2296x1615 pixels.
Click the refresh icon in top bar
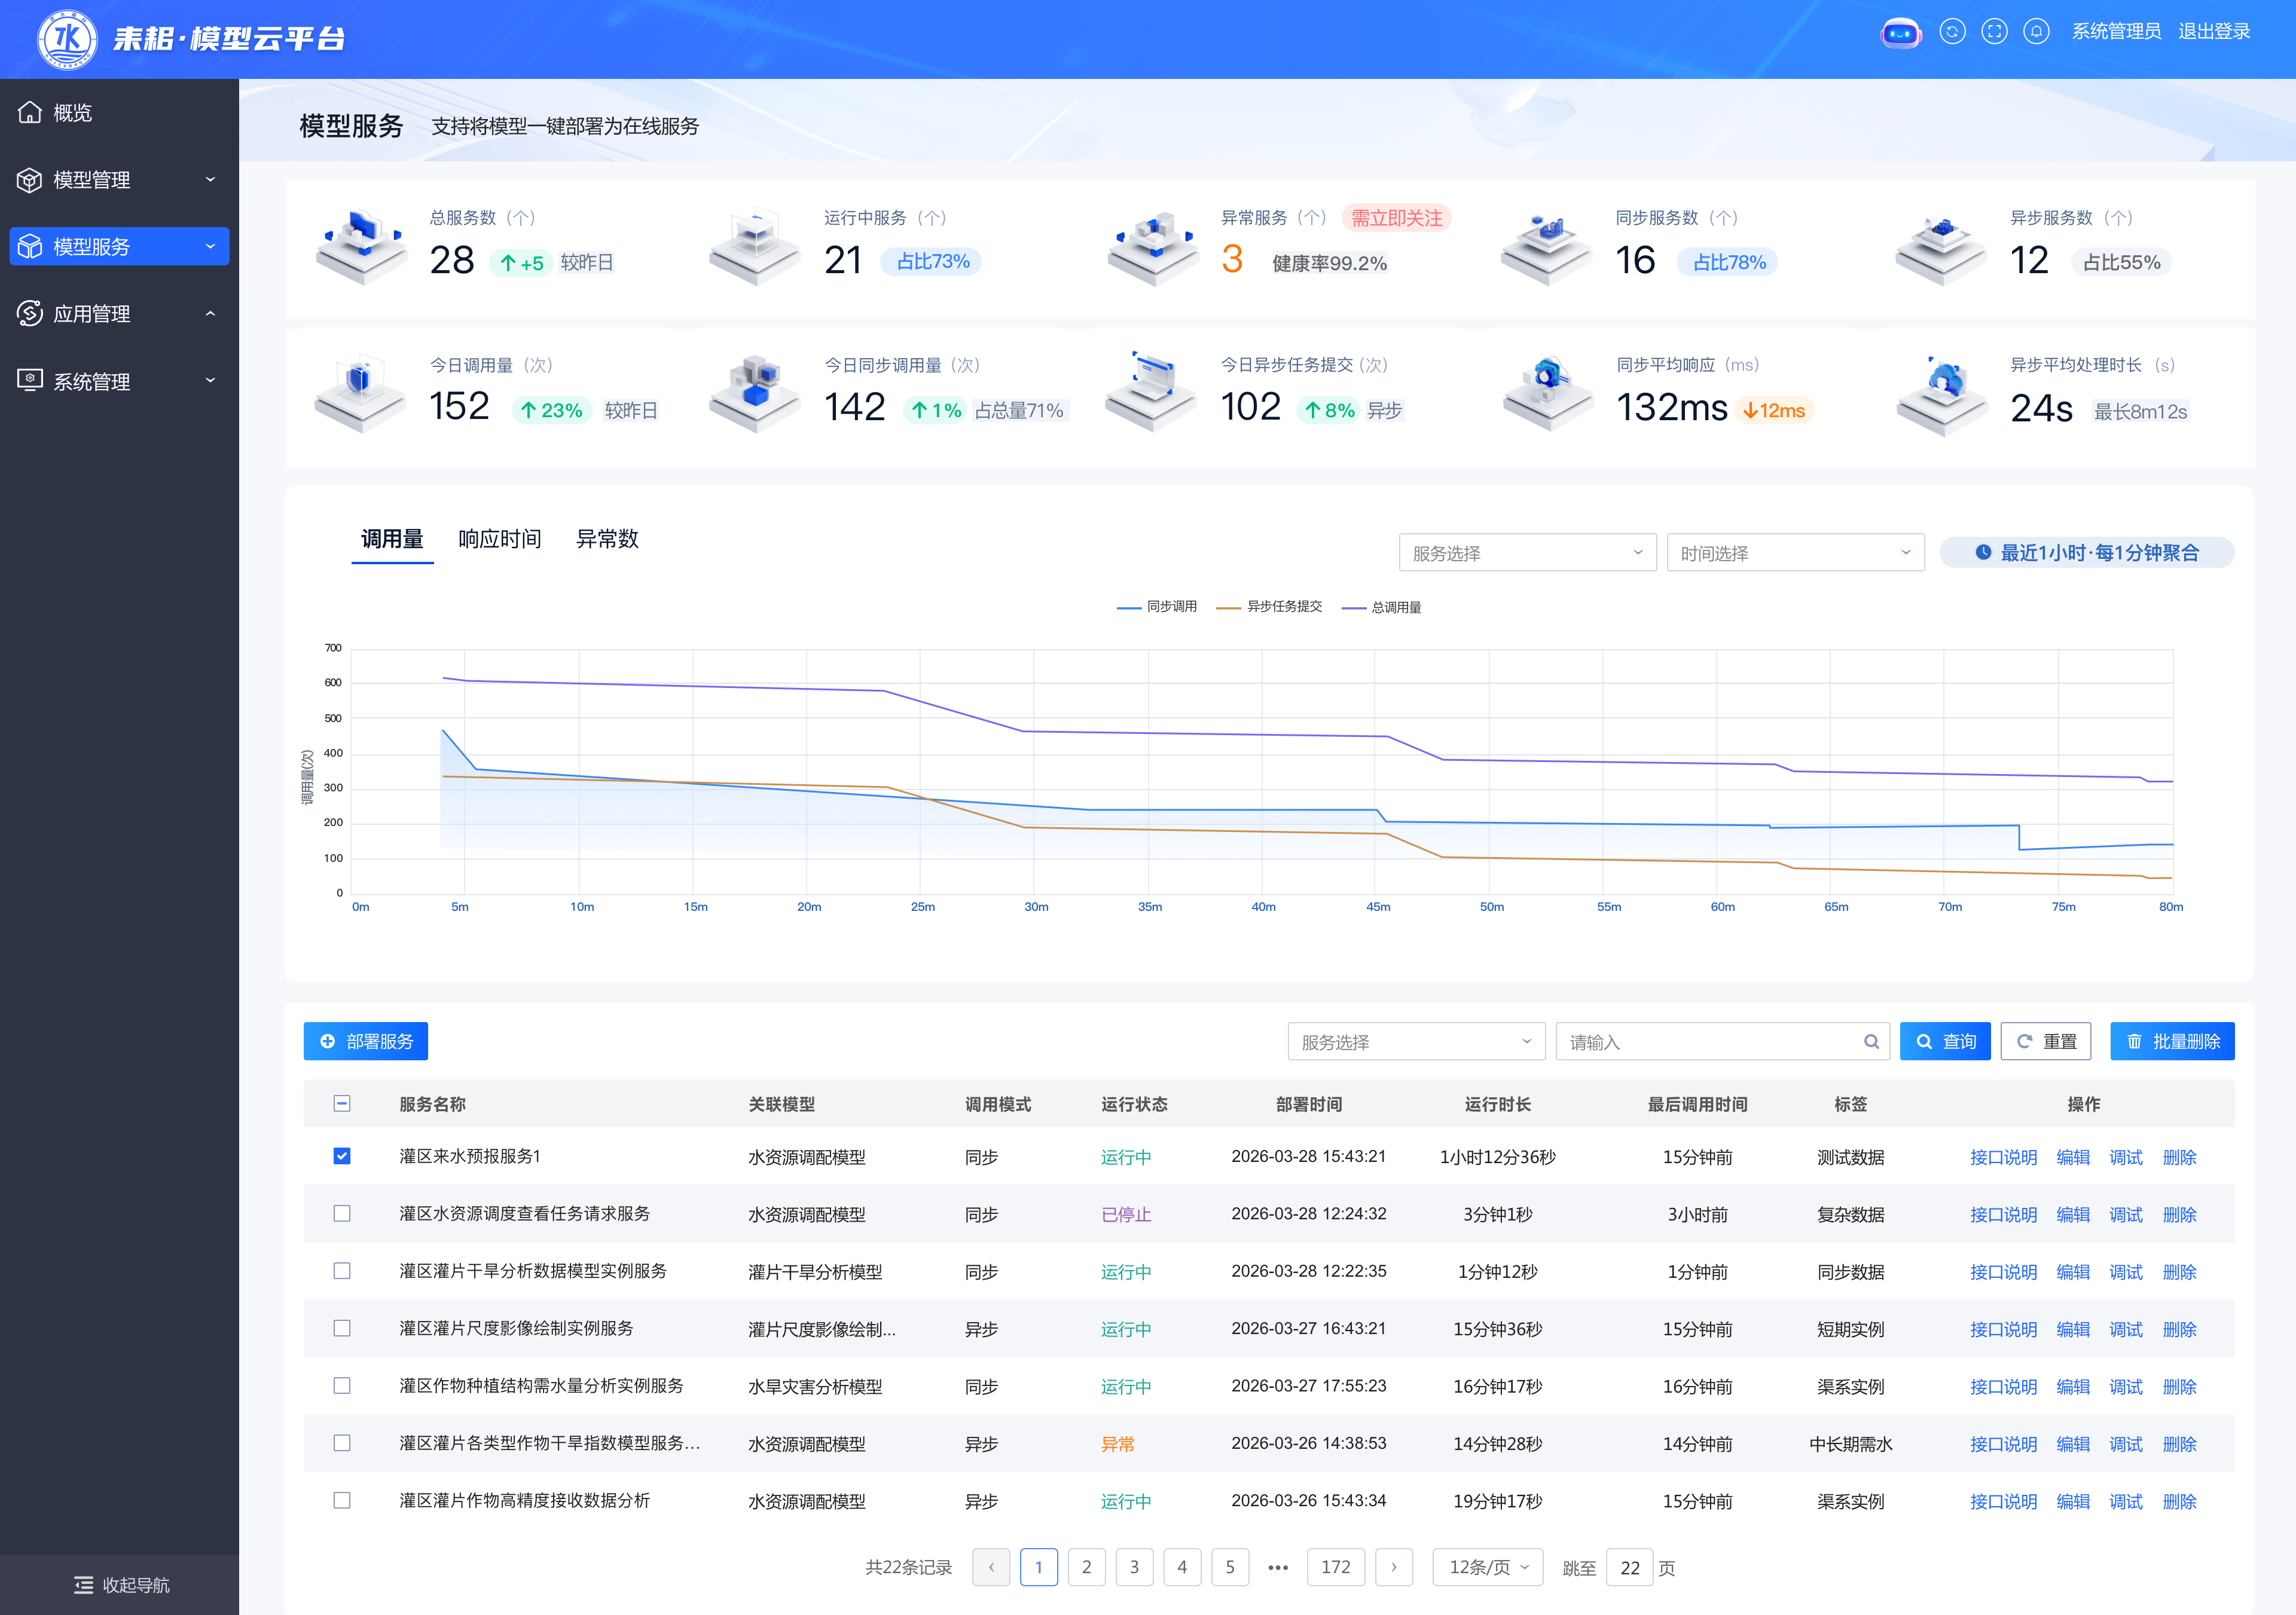pos(1952,32)
